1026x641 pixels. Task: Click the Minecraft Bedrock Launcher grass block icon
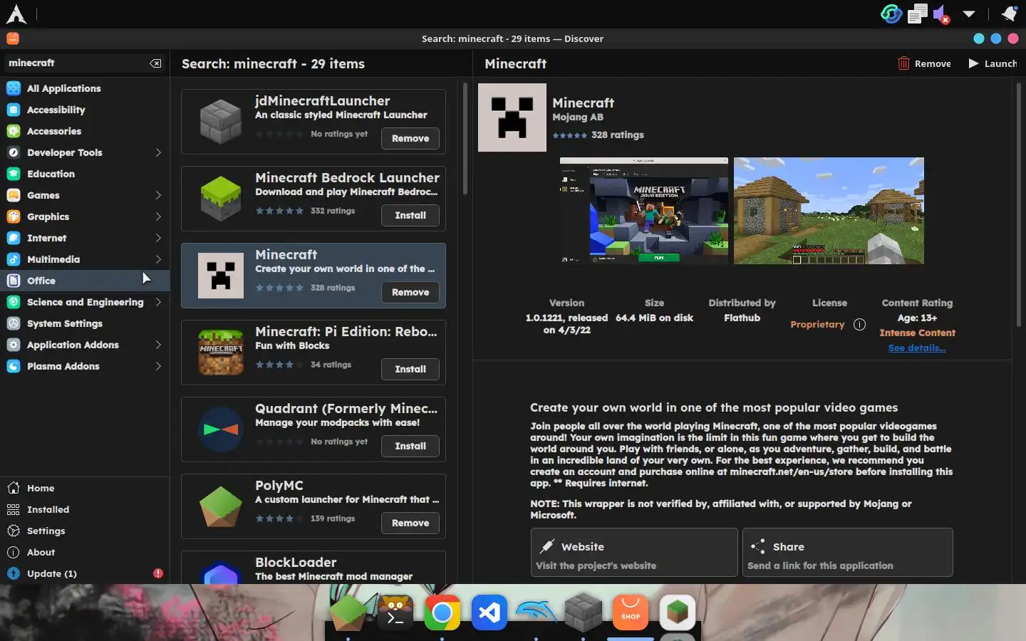[x=221, y=199]
